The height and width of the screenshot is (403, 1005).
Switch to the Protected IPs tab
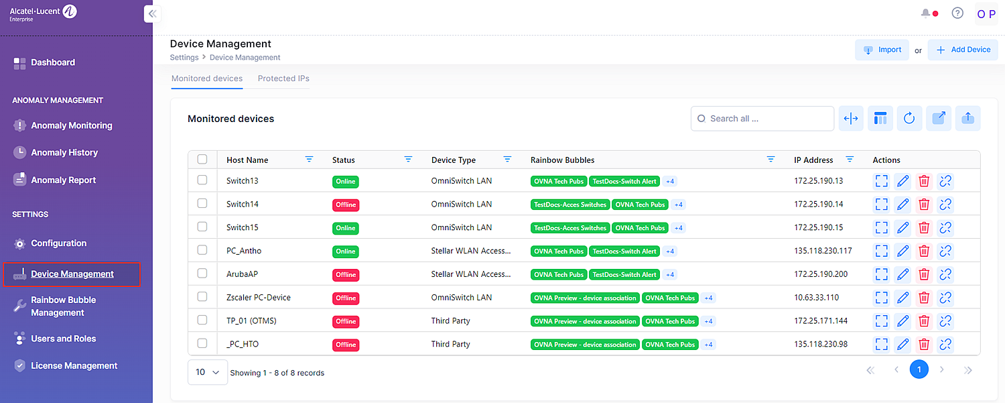coord(283,78)
